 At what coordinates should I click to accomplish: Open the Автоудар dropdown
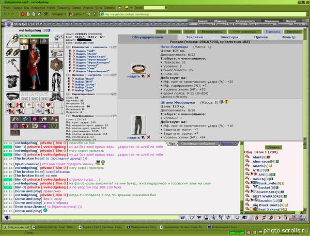coord(58,14)
